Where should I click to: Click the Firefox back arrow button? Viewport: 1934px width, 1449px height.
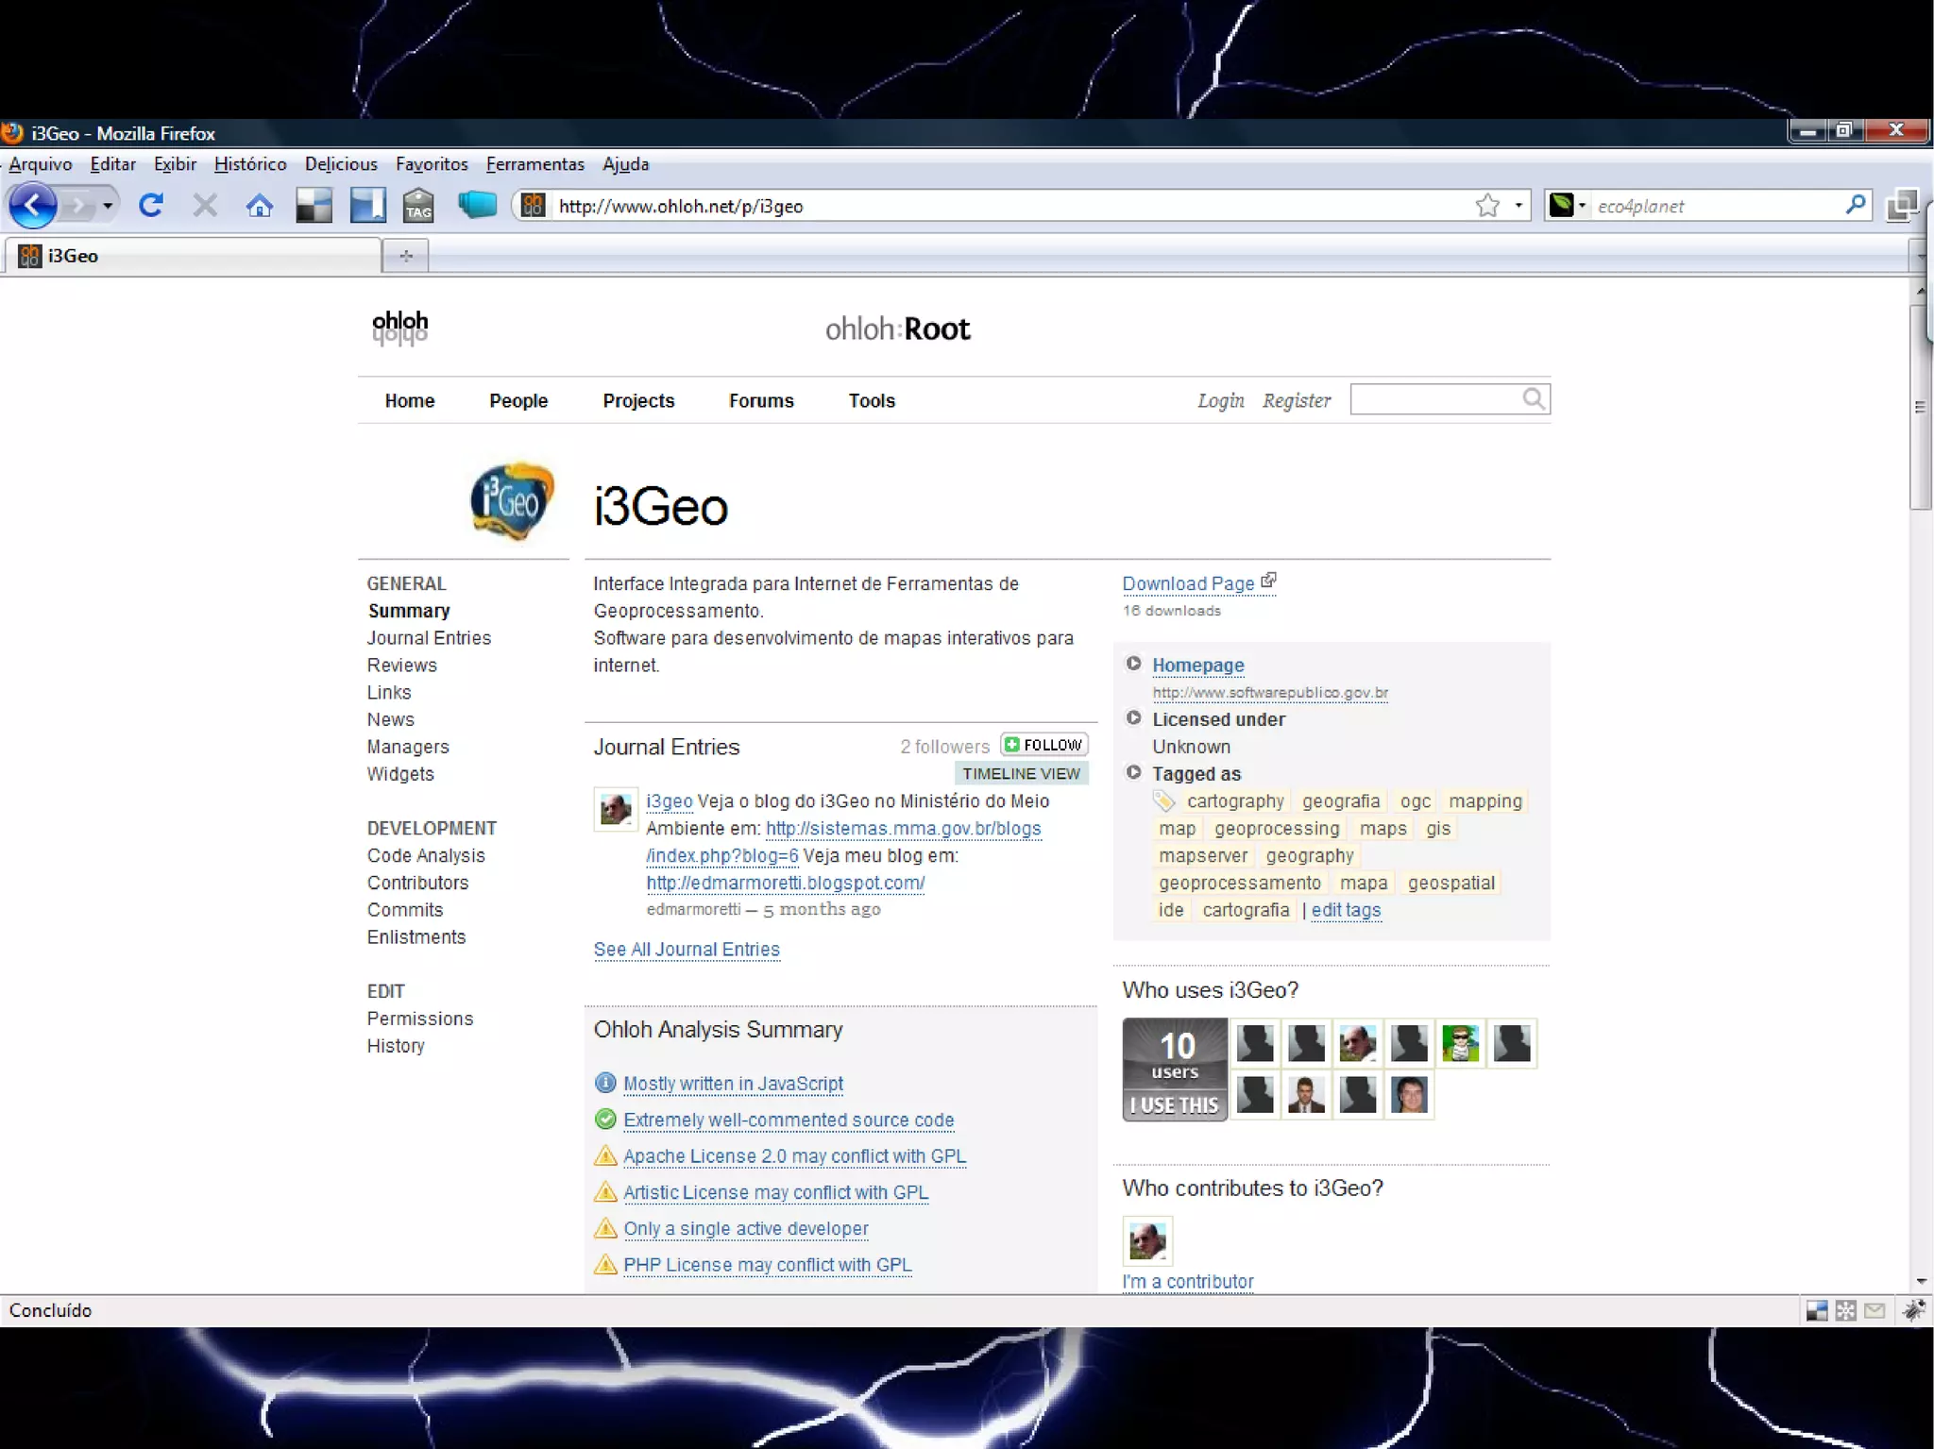(33, 205)
